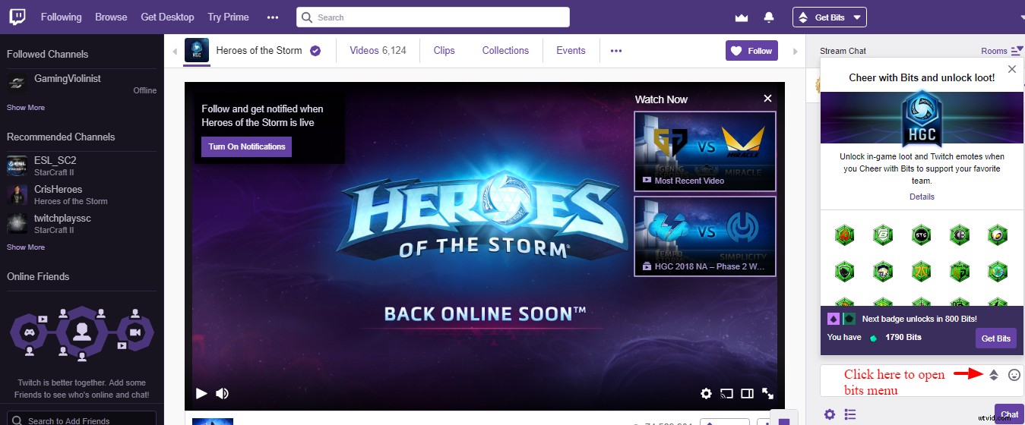Open the Tempo vs Simplicity HGC video thumbnail
This screenshot has width=1025, height=425.
click(704, 236)
